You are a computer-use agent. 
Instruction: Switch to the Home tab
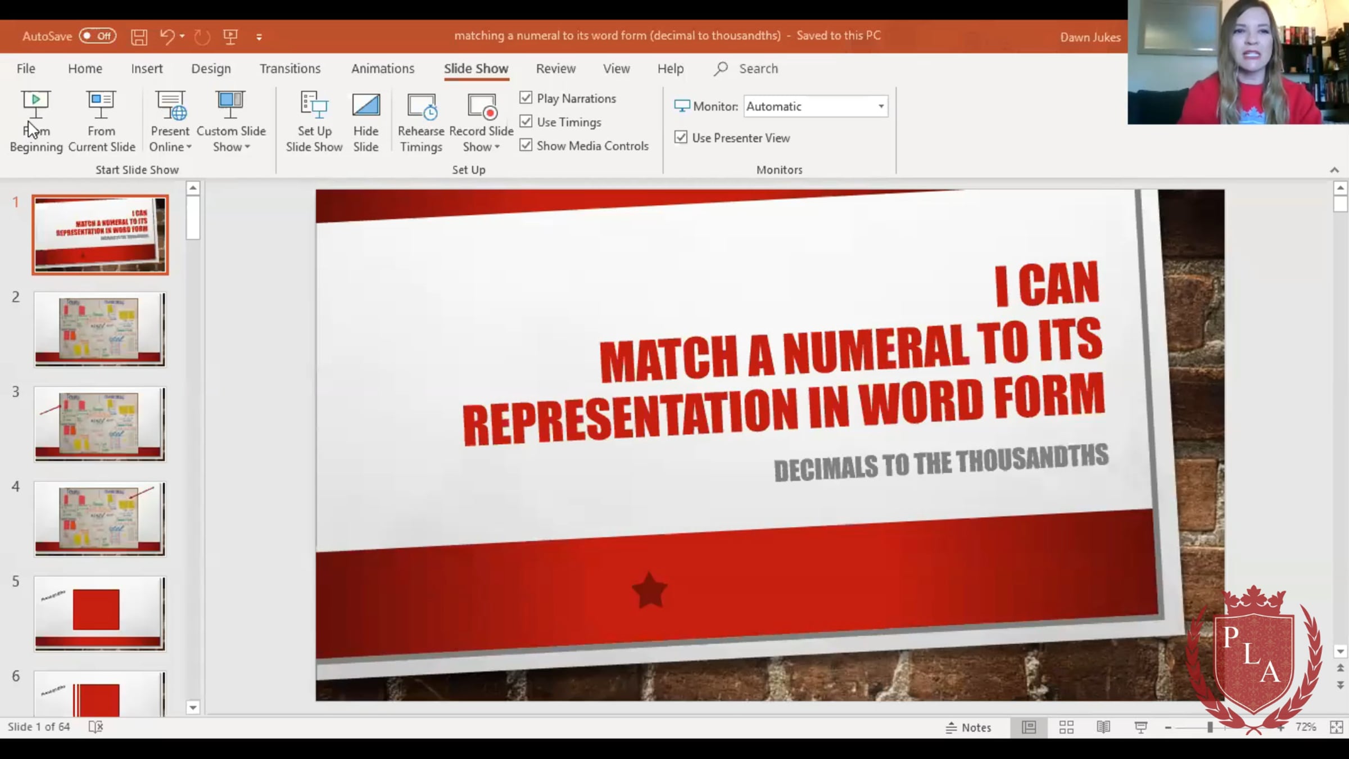tap(85, 69)
